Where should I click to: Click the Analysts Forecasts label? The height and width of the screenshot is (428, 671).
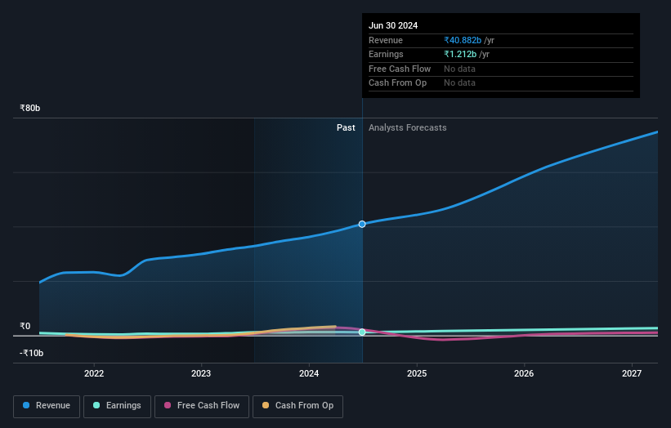(x=407, y=128)
